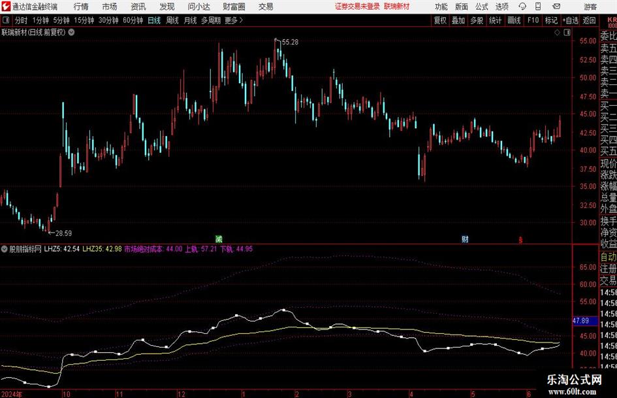This screenshot has width=617, height=398.
Task: Switch to 月线 monthly tab
Action: coord(191,20)
